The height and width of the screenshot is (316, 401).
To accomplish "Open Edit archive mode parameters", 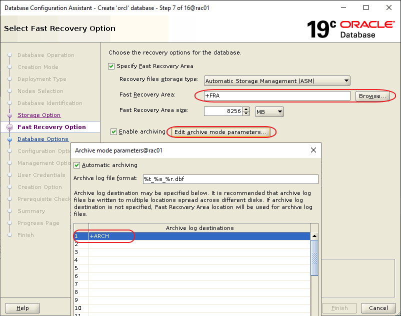I will [x=220, y=132].
